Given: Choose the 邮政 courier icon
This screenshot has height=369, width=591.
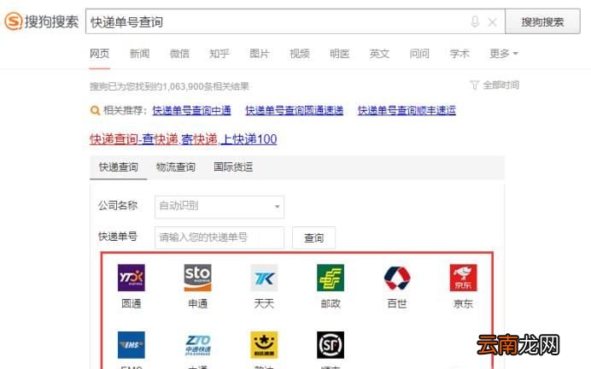Looking at the screenshot, I should click(331, 278).
